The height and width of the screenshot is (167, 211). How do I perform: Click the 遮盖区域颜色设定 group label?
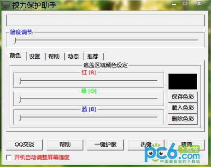click(x=105, y=65)
